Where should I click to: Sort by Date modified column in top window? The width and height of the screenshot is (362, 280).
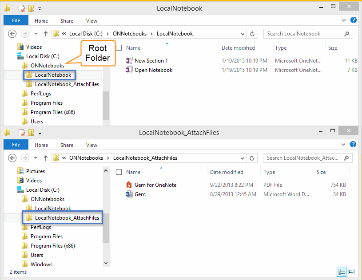[238, 48]
